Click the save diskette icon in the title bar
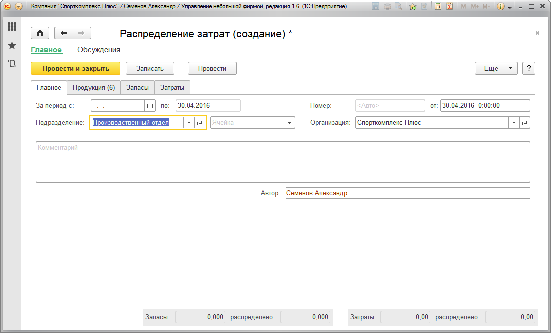The height and width of the screenshot is (333, 551). [376, 6]
